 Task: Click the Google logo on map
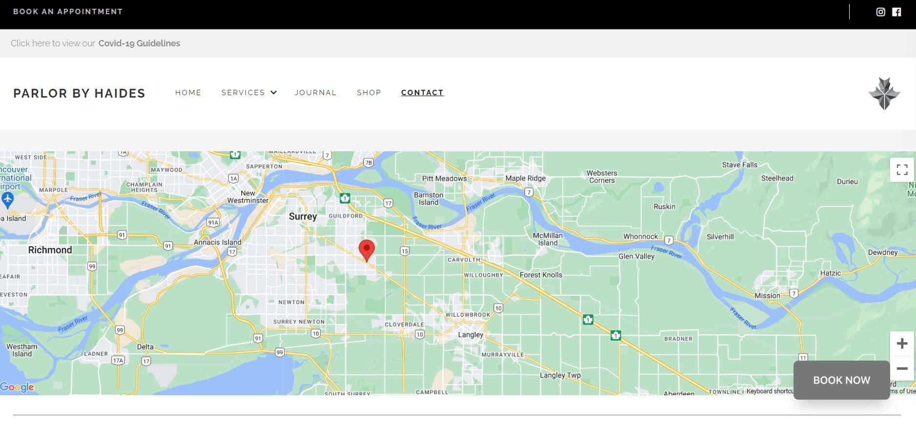[x=17, y=387]
